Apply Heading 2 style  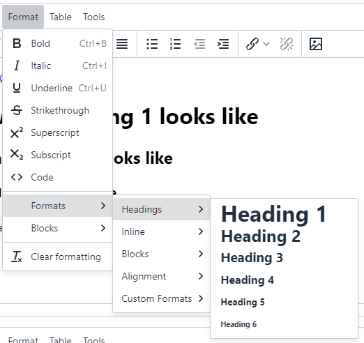(284, 236)
